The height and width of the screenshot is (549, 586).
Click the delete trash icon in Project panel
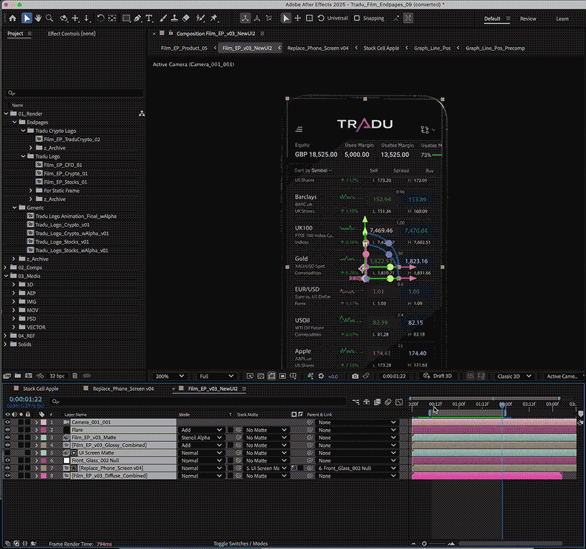pos(75,376)
